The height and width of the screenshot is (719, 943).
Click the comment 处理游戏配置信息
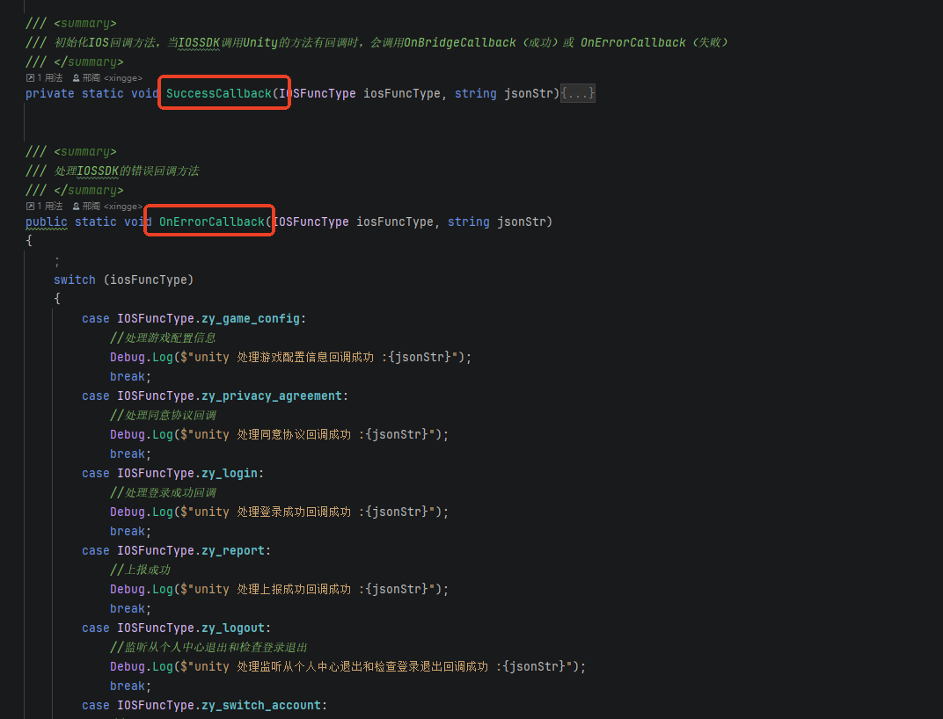coord(167,338)
